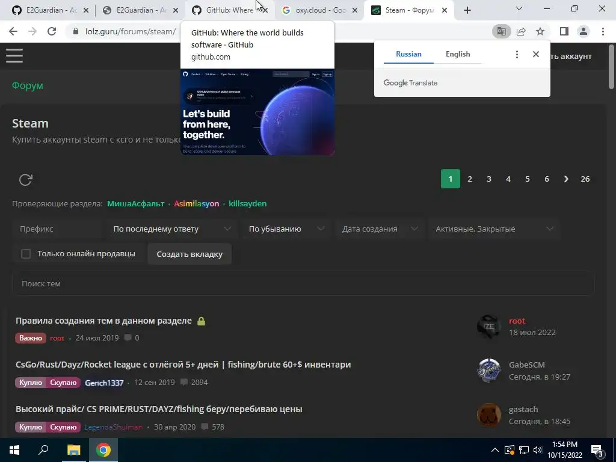
Task: Close the Steam forum tab
Action: click(x=445, y=11)
